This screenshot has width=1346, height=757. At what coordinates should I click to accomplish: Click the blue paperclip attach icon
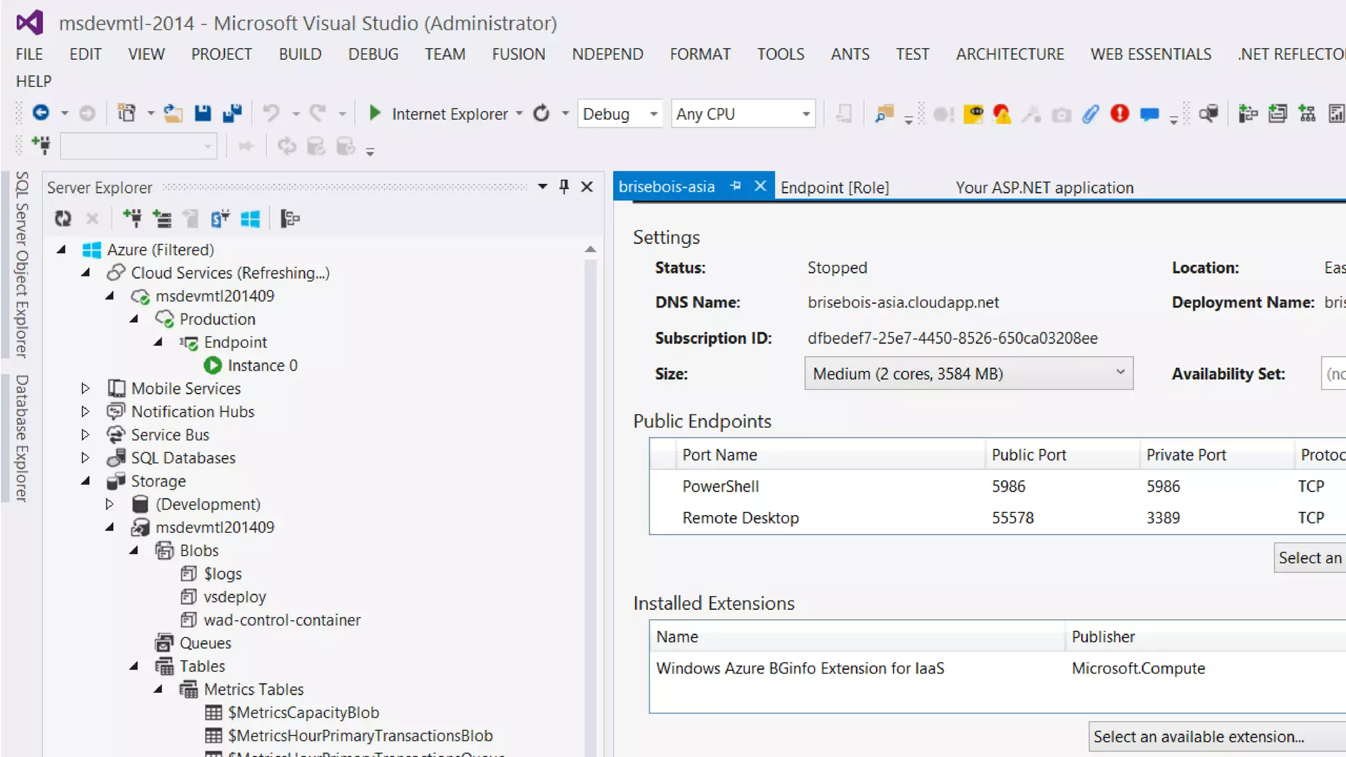1090,114
